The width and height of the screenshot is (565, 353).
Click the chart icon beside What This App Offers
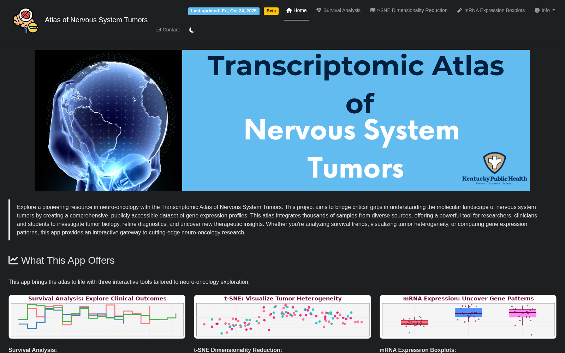click(13, 260)
